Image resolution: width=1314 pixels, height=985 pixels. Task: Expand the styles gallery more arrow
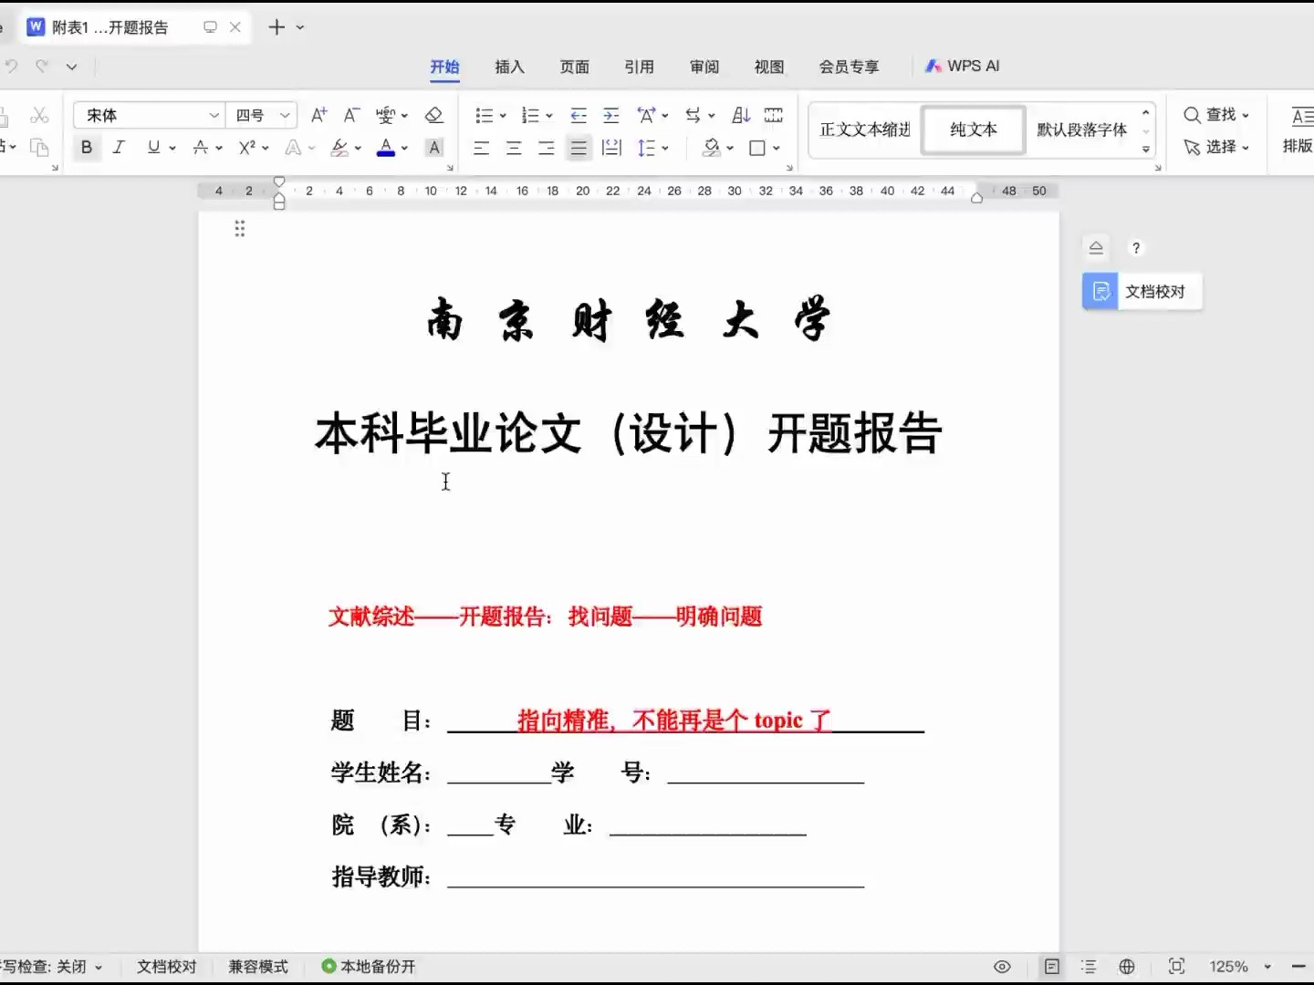(x=1146, y=150)
